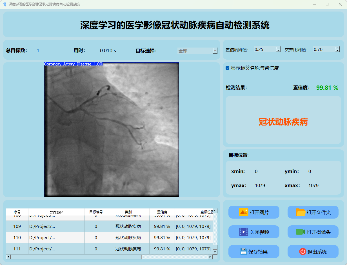
Task: Open the 目标选择 dropdown showing 全部
Action: click(x=197, y=51)
